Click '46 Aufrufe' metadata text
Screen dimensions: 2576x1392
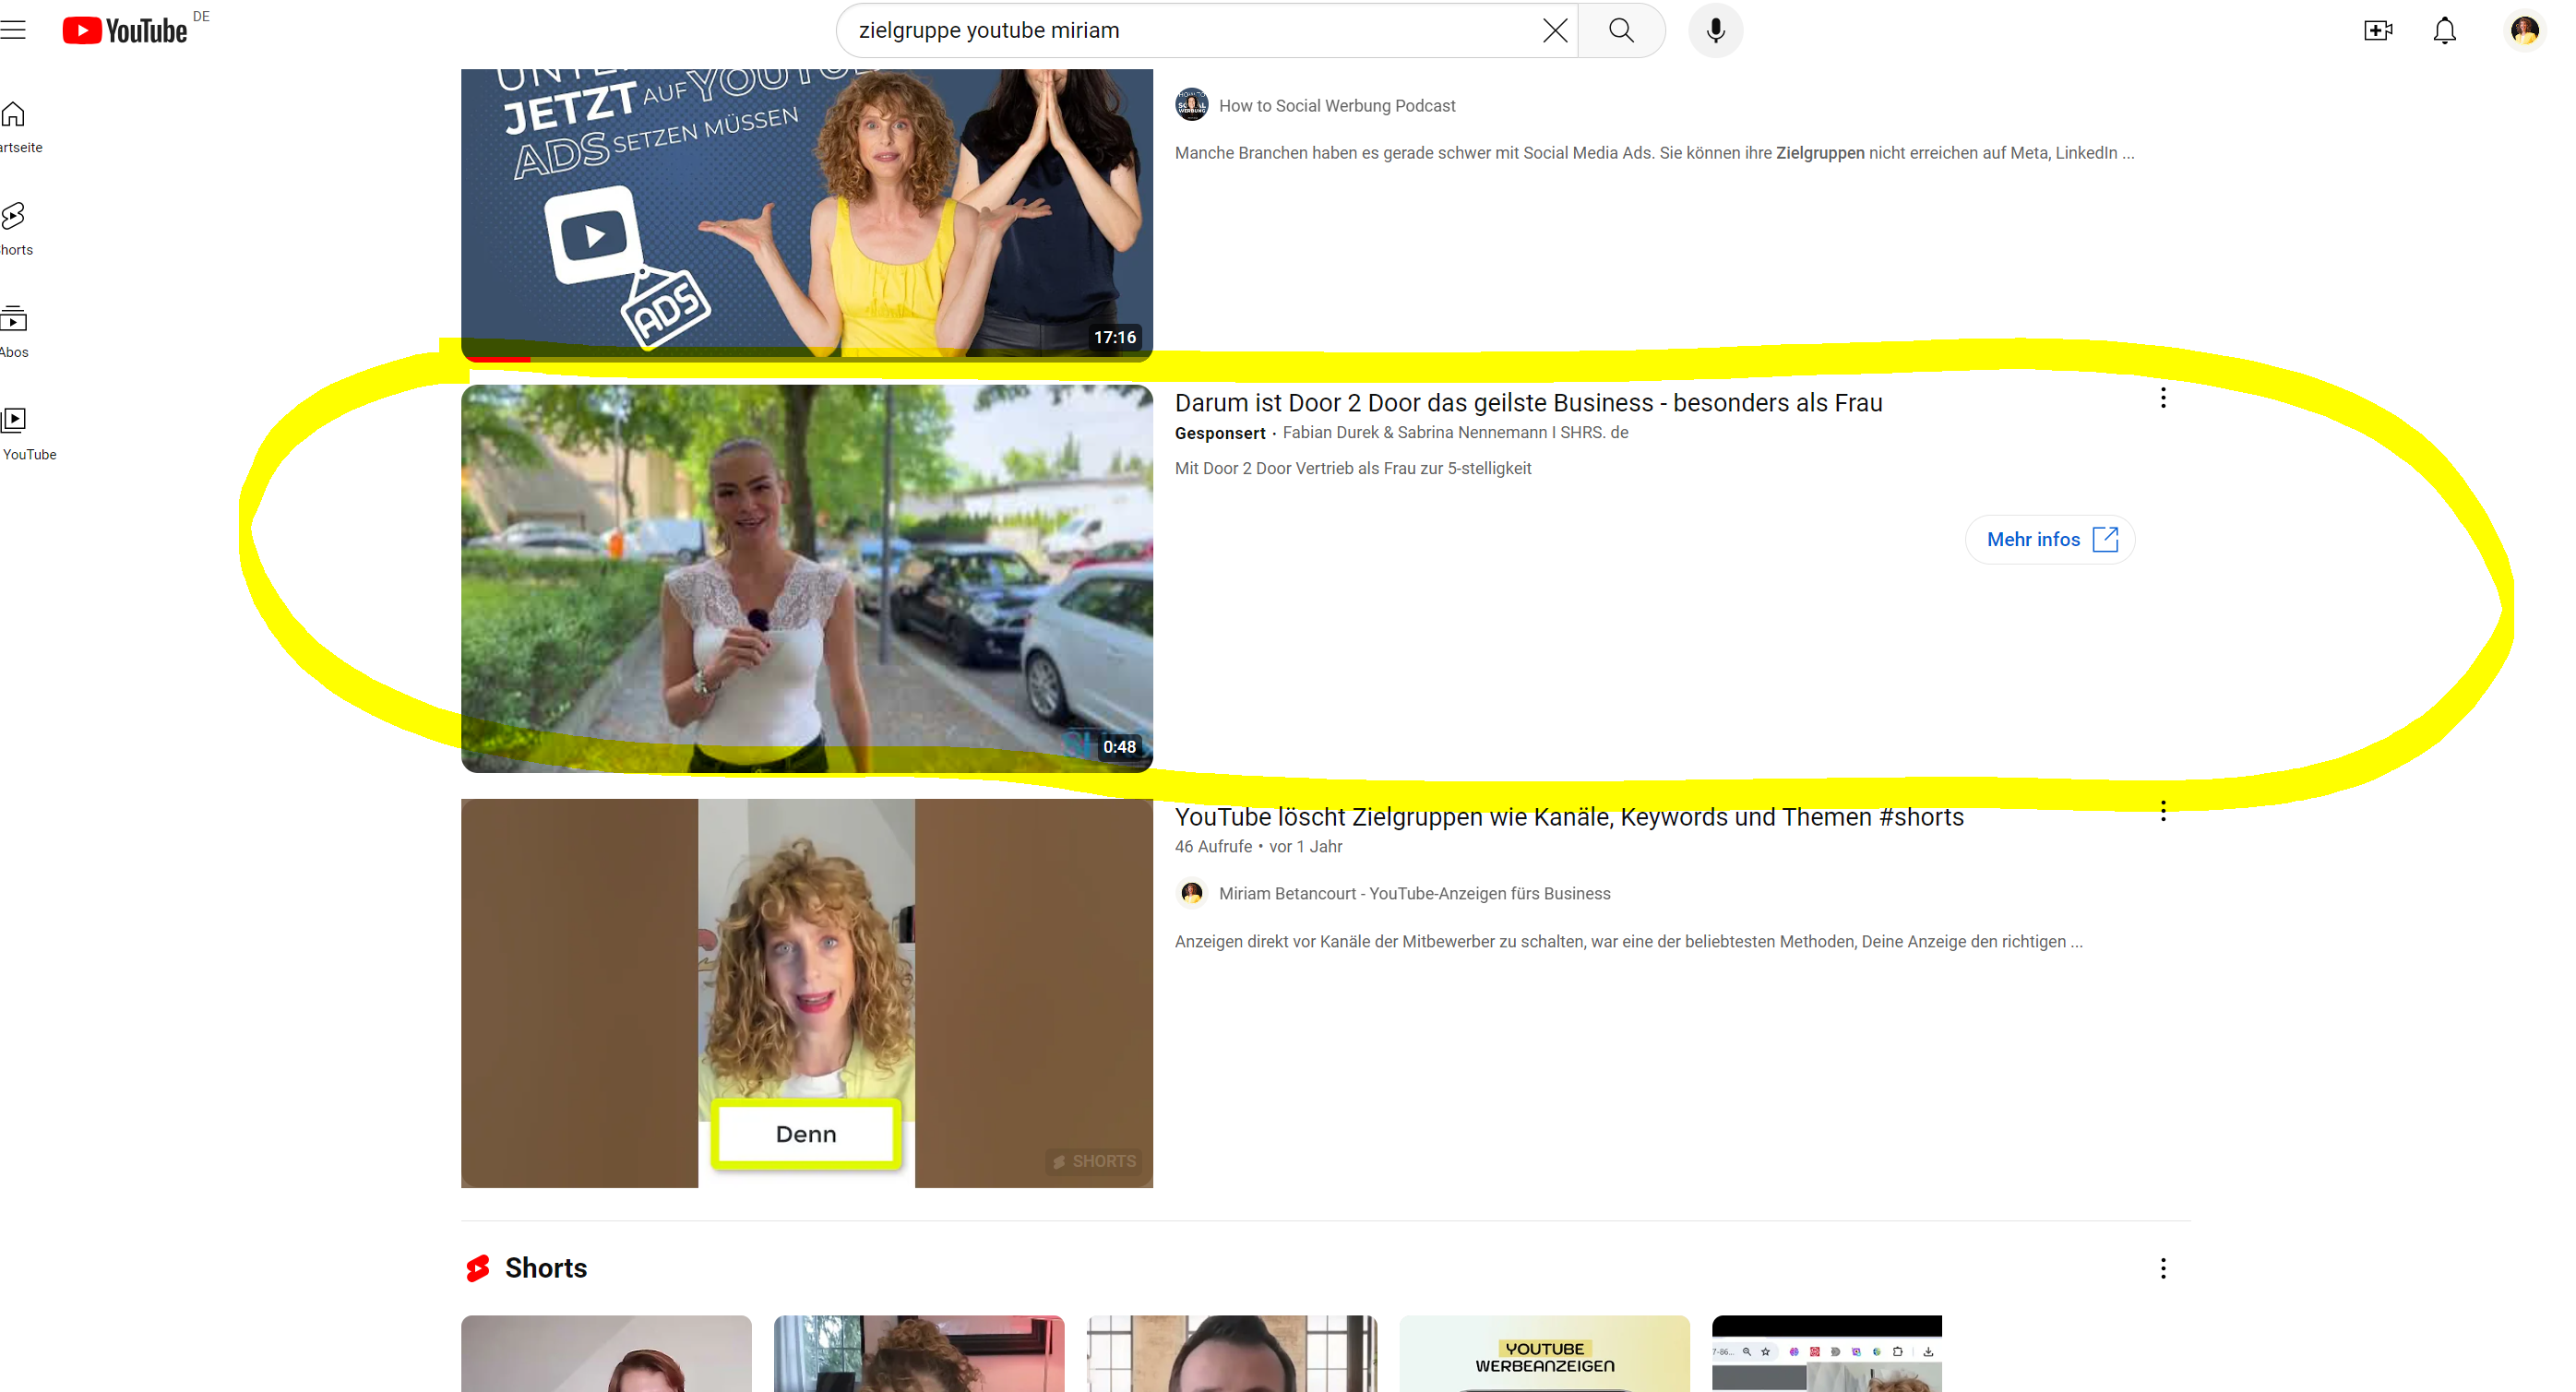(x=1213, y=847)
